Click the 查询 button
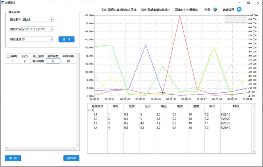The image size is (263, 167). point(66,39)
